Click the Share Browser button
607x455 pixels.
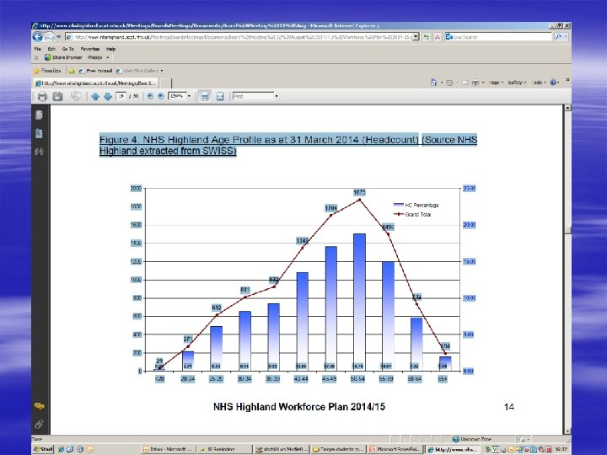coord(63,57)
